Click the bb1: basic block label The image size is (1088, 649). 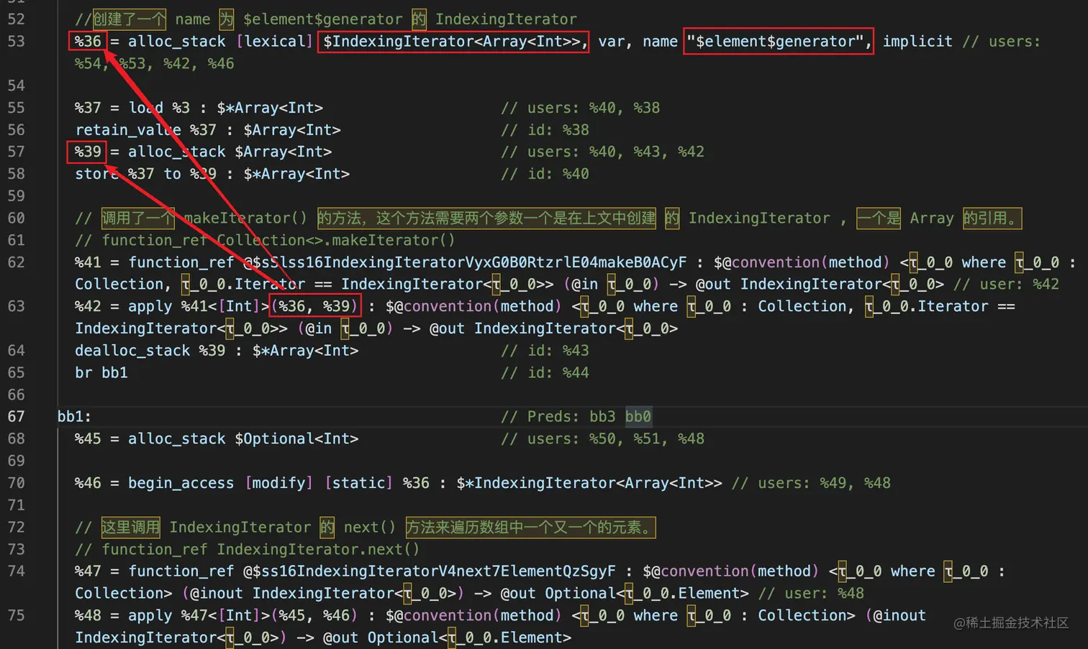72,416
